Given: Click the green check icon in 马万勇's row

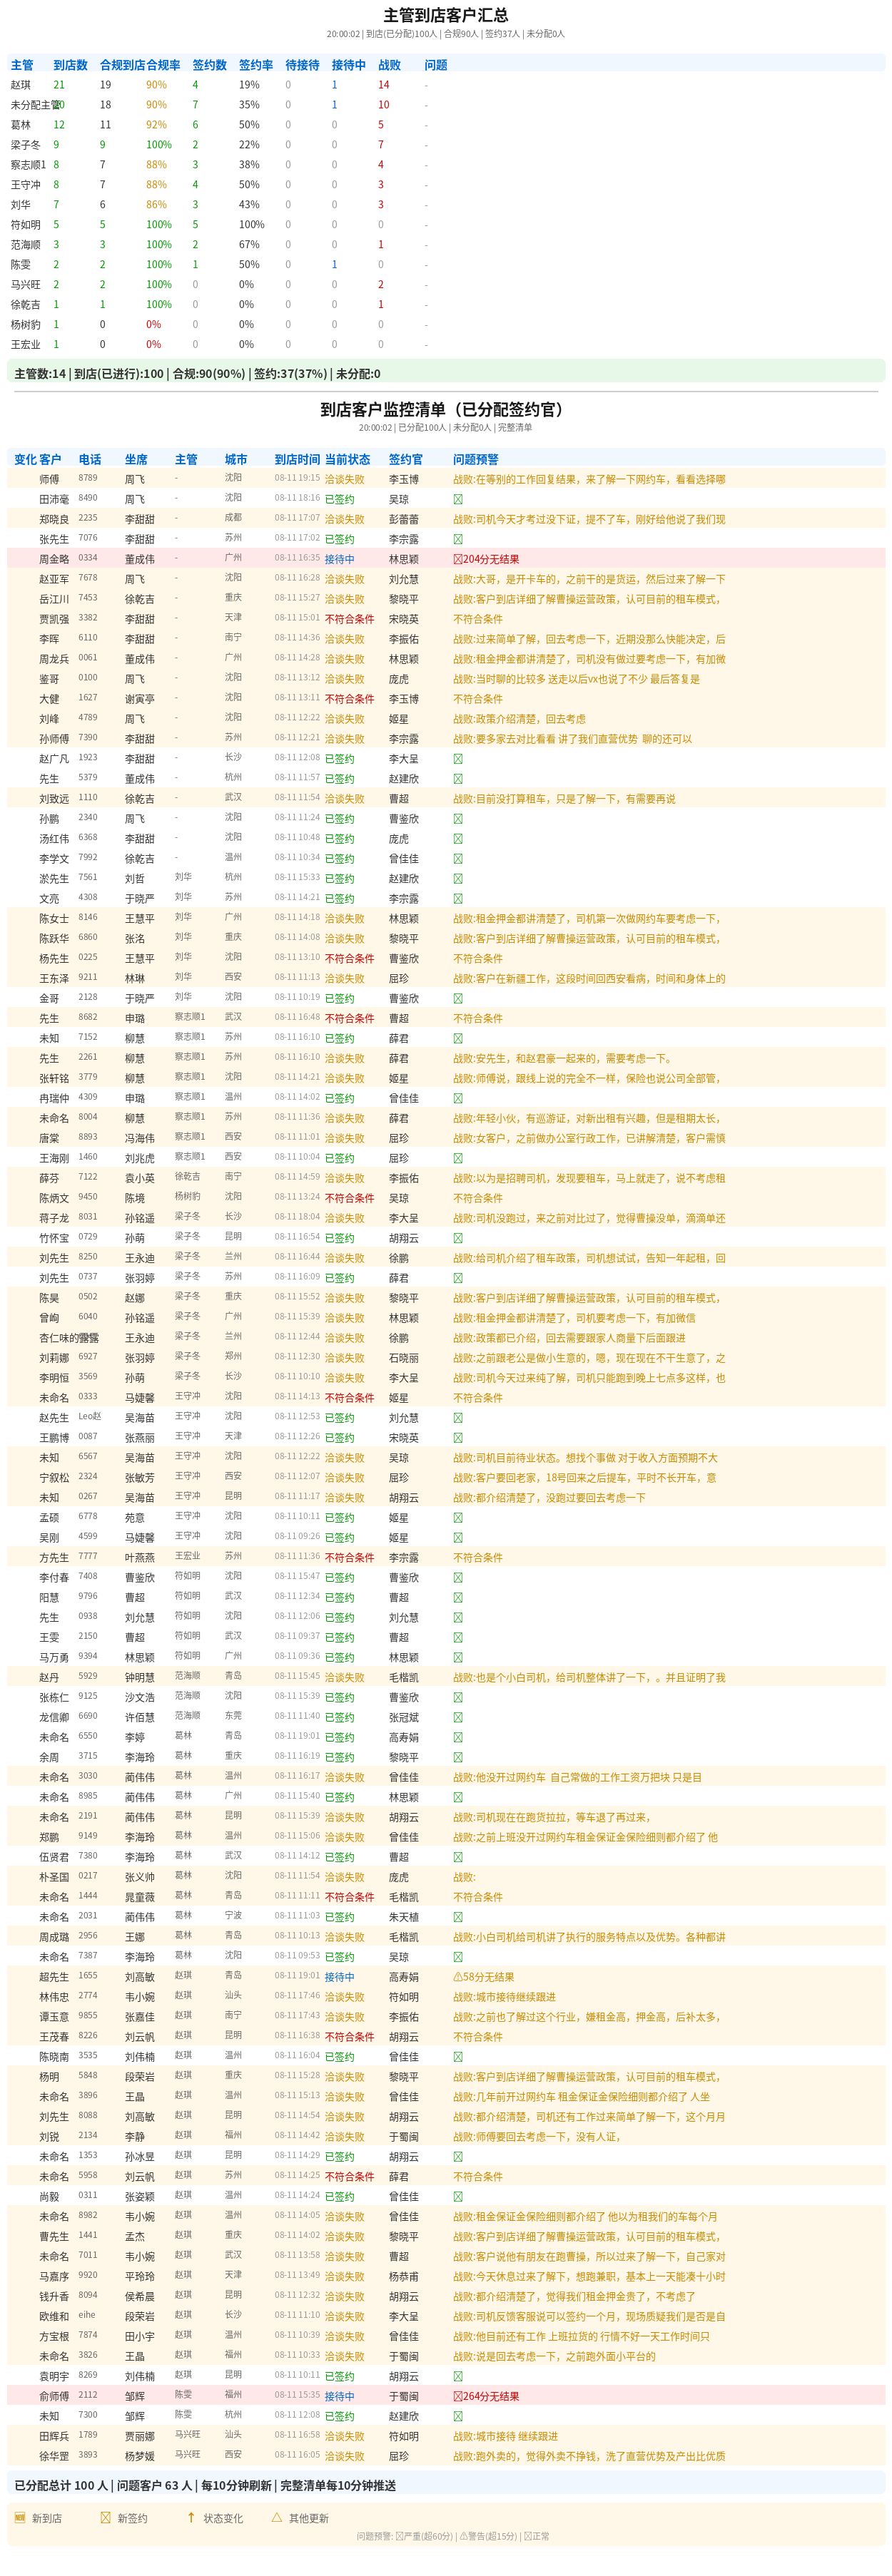Looking at the screenshot, I should 459,1658.
